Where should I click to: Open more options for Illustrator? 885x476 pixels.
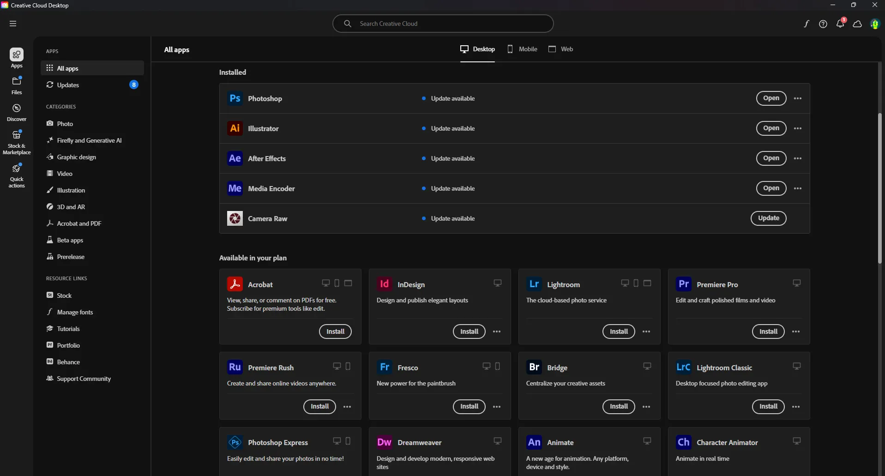[798, 128]
